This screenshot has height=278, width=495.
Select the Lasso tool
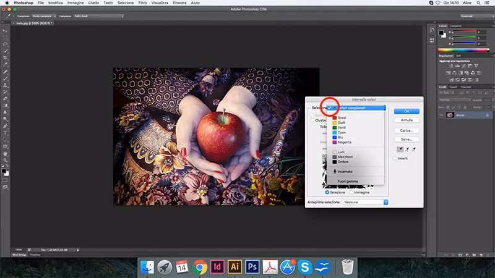point(5,44)
